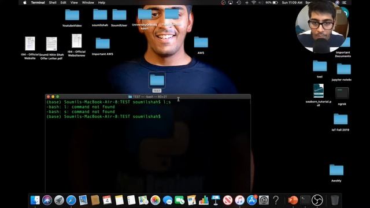The height and width of the screenshot is (208, 370).
Task: Open Launchpad rocket icon in dock
Action: (x=59, y=200)
